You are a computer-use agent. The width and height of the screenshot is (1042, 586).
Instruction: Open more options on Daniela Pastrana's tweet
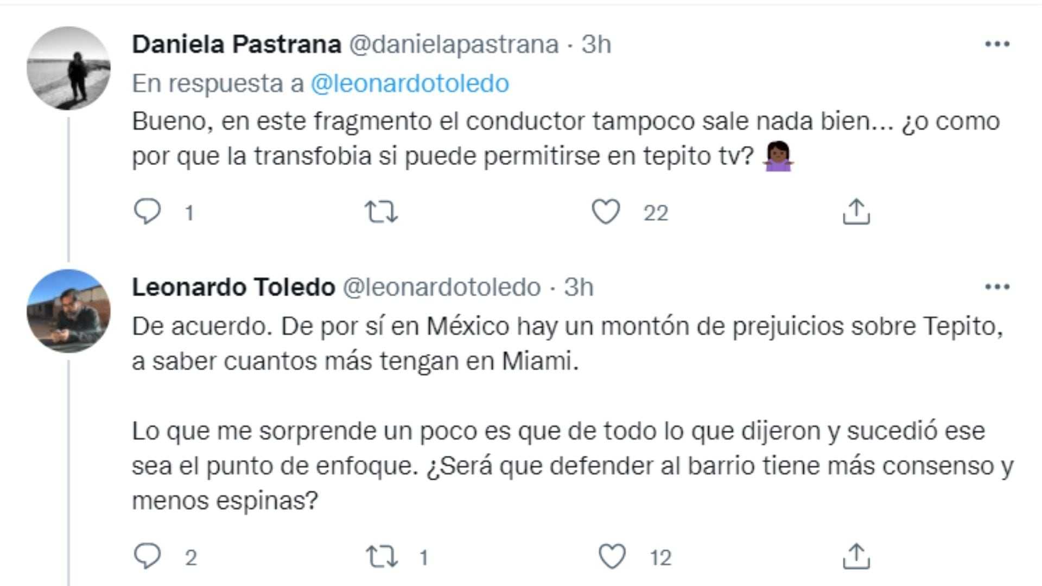tap(997, 44)
